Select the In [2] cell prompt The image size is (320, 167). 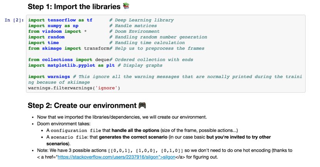(x=14, y=20)
